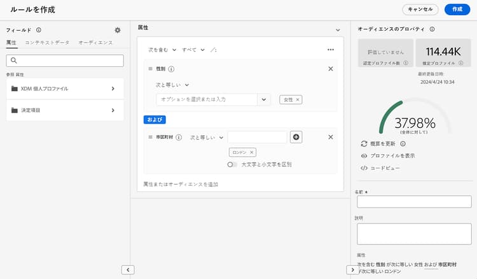
Task: Click the 37.98% progress gauge
Action: [414, 117]
